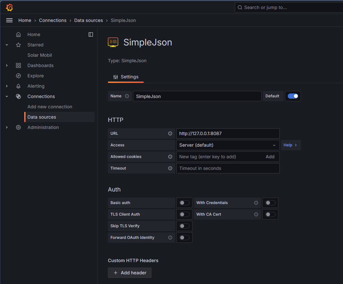The width and height of the screenshot is (343, 284).
Task: Disable the Default data source toggle
Action: coord(293,96)
